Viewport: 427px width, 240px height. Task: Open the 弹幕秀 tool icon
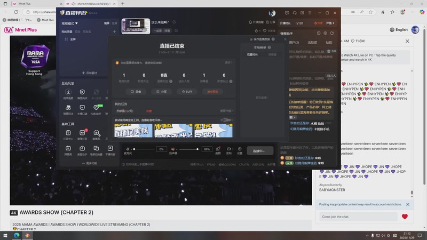[x=68, y=148]
